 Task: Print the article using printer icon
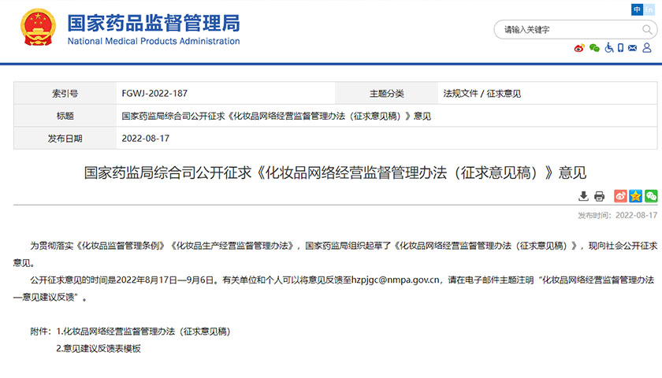[x=599, y=196]
